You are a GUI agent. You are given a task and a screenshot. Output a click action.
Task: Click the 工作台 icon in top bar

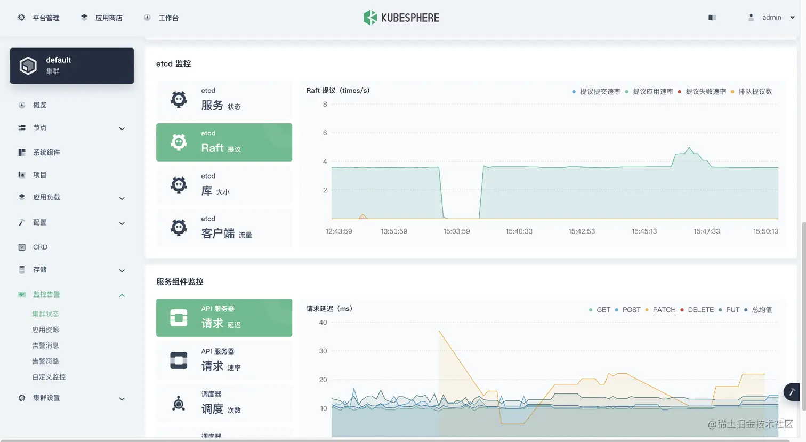click(x=147, y=18)
